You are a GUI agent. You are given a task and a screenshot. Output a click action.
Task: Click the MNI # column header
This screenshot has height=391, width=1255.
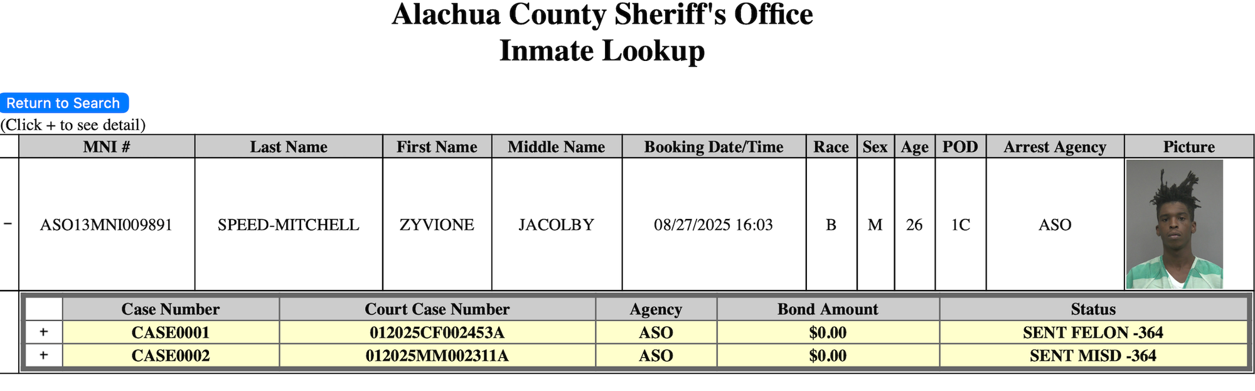coord(107,147)
